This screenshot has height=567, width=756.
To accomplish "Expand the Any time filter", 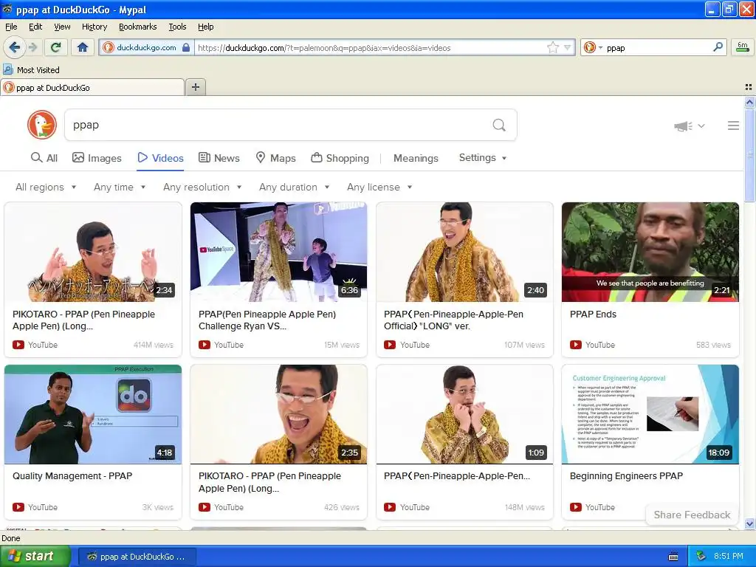I will (x=120, y=187).
